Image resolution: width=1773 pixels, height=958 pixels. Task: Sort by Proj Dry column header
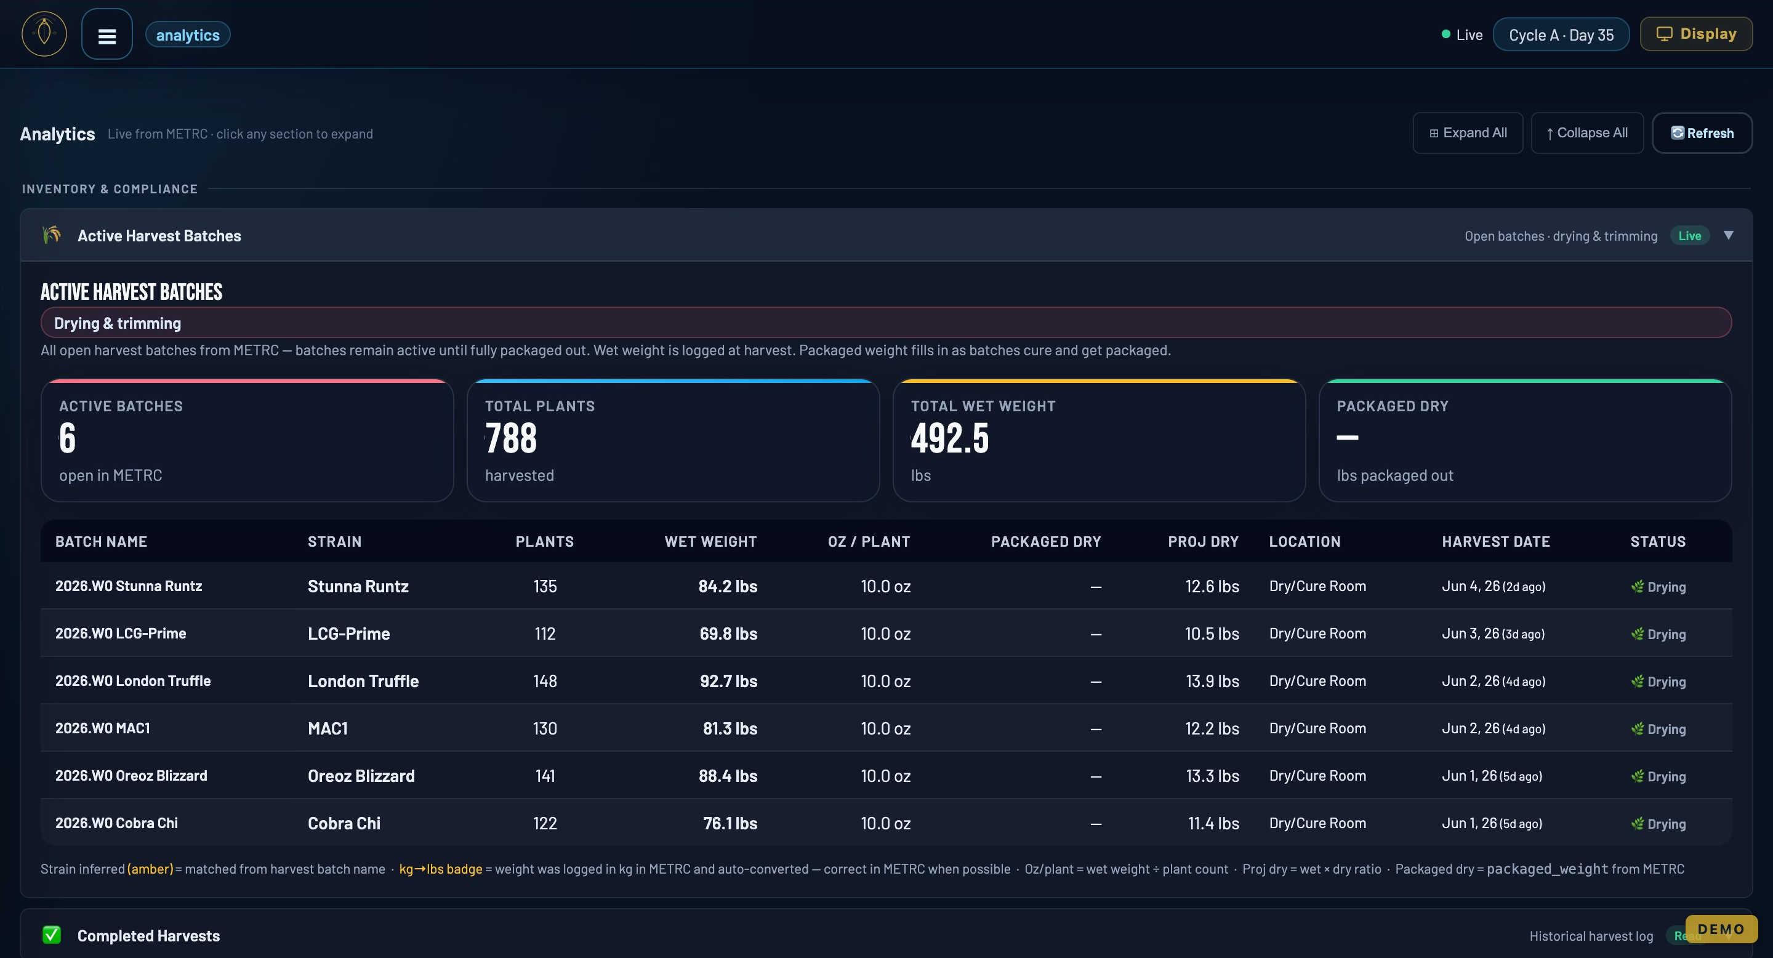pos(1202,542)
